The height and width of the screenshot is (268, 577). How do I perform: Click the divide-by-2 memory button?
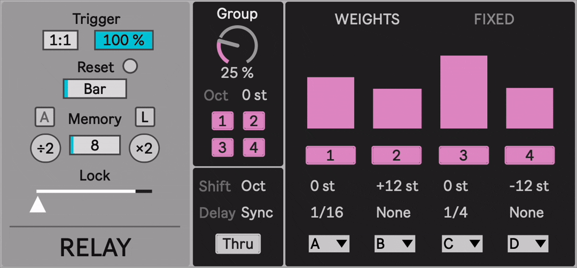pyautogui.click(x=46, y=148)
